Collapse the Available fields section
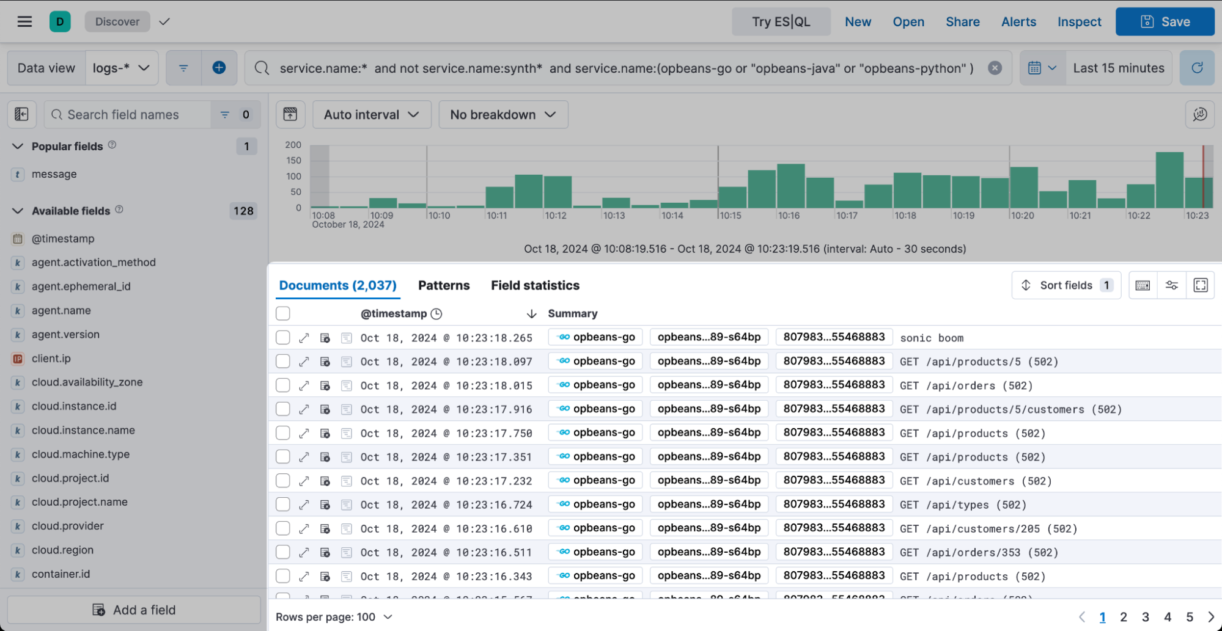 point(18,211)
